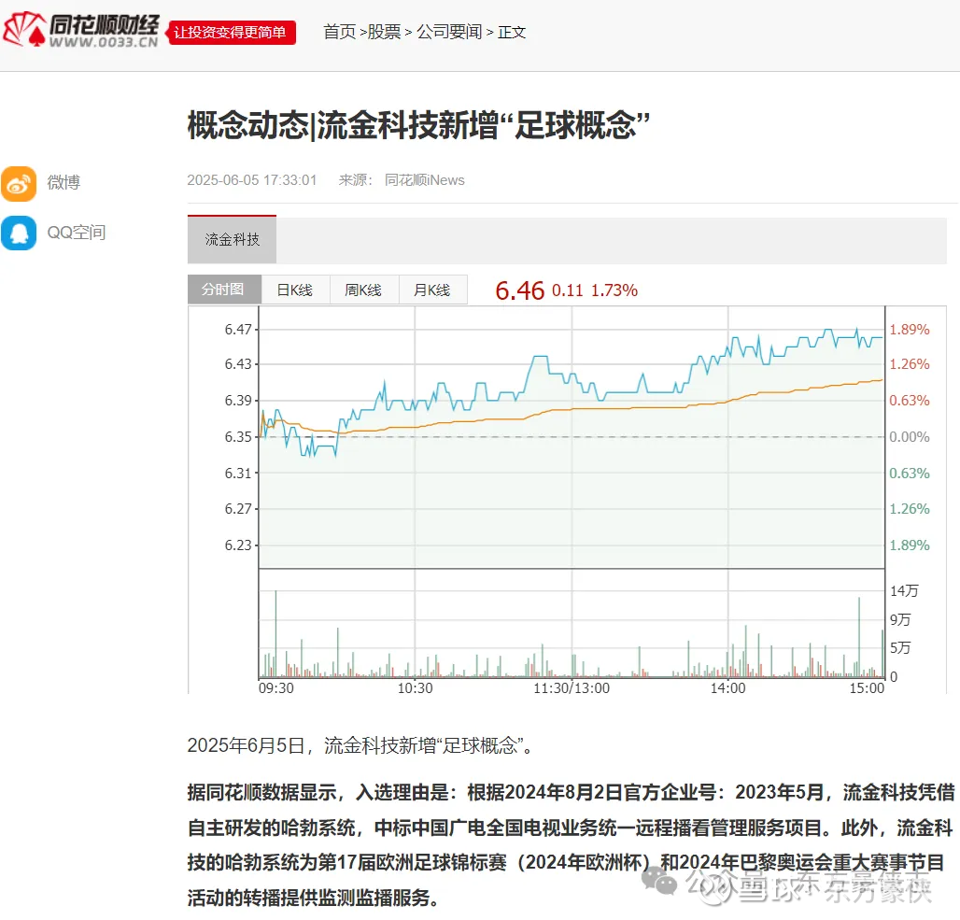Open the 股票 breadcrumb link
Image resolution: width=960 pixels, height=920 pixels.
click(x=384, y=32)
